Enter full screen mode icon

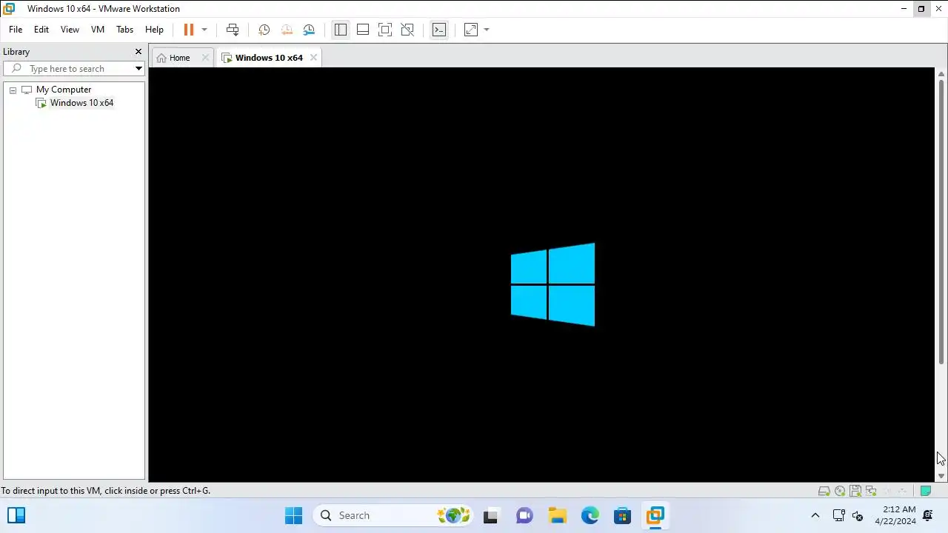click(x=385, y=30)
